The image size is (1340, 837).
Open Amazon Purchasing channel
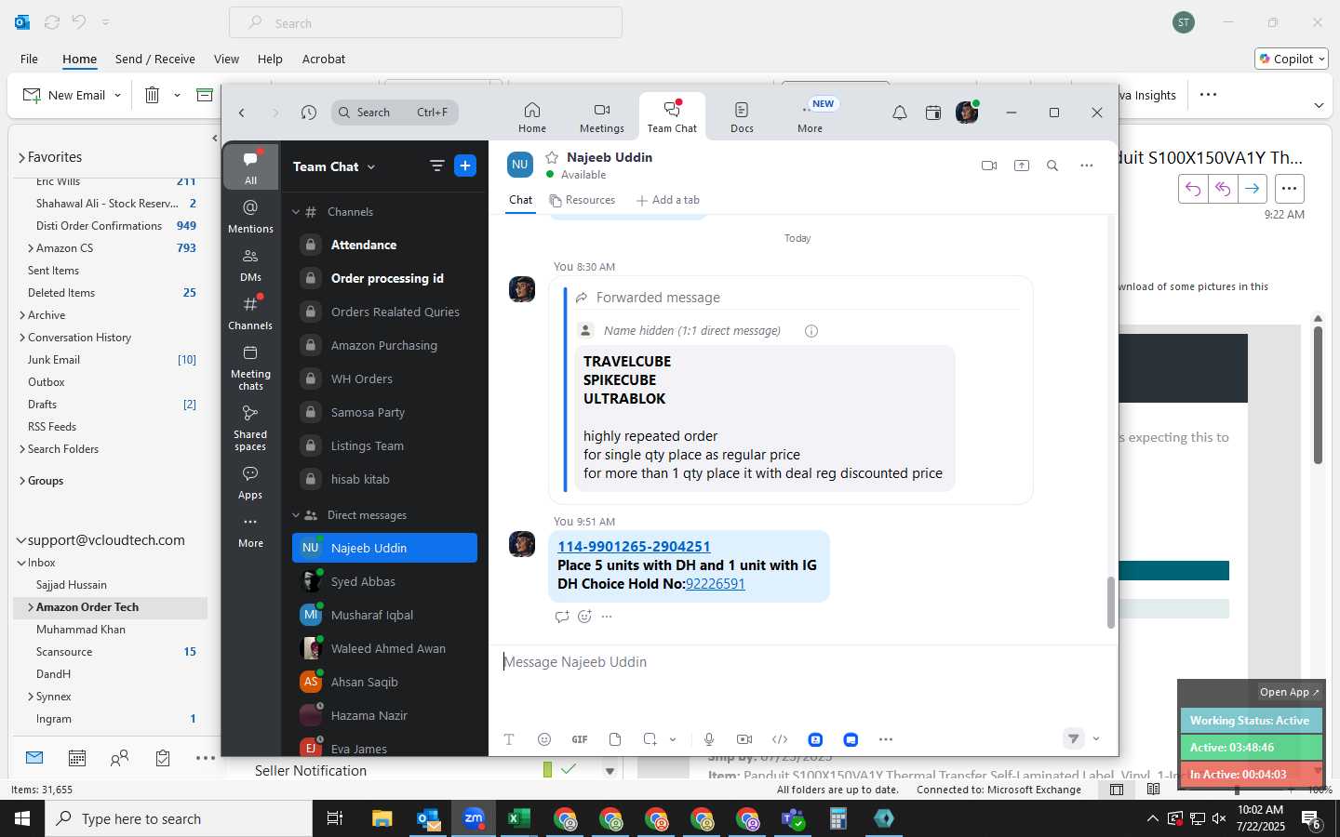click(384, 345)
